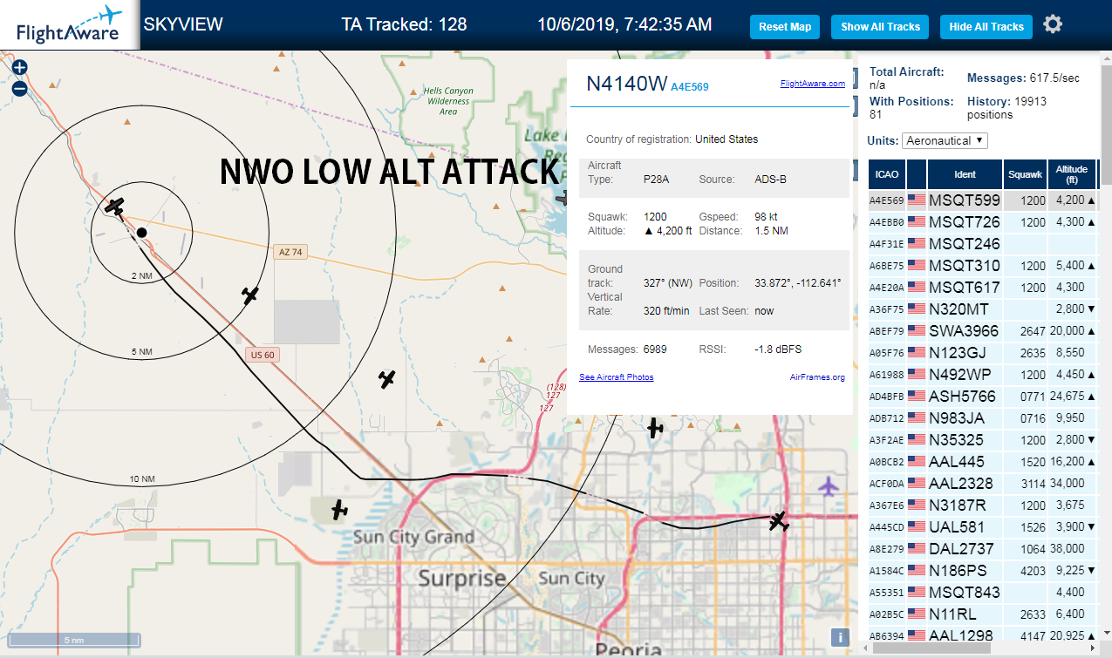Select the MSQT726 row
The width and height of the screenshot is (1112, 658).
[x=983, y=221]
